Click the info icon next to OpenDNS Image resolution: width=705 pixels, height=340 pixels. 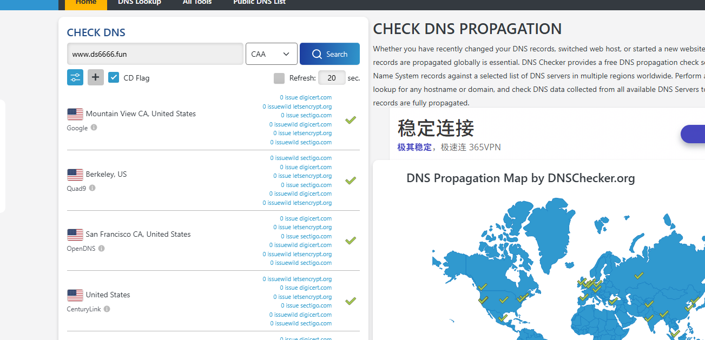coord(102,248)
